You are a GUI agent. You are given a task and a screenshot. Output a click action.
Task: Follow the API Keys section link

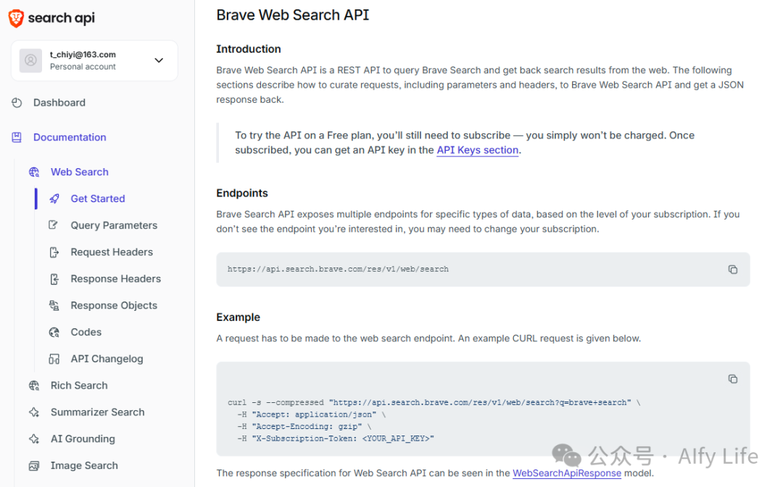[x=477, y=150]
